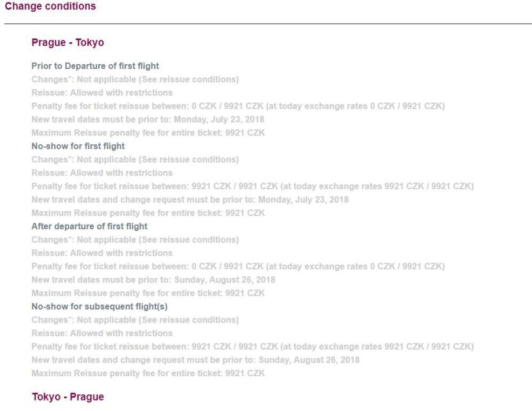532x411 pixels.
Task: Click 'New travel dates must be prior to: Sunday, August 26'
Action: click(153, 280)
